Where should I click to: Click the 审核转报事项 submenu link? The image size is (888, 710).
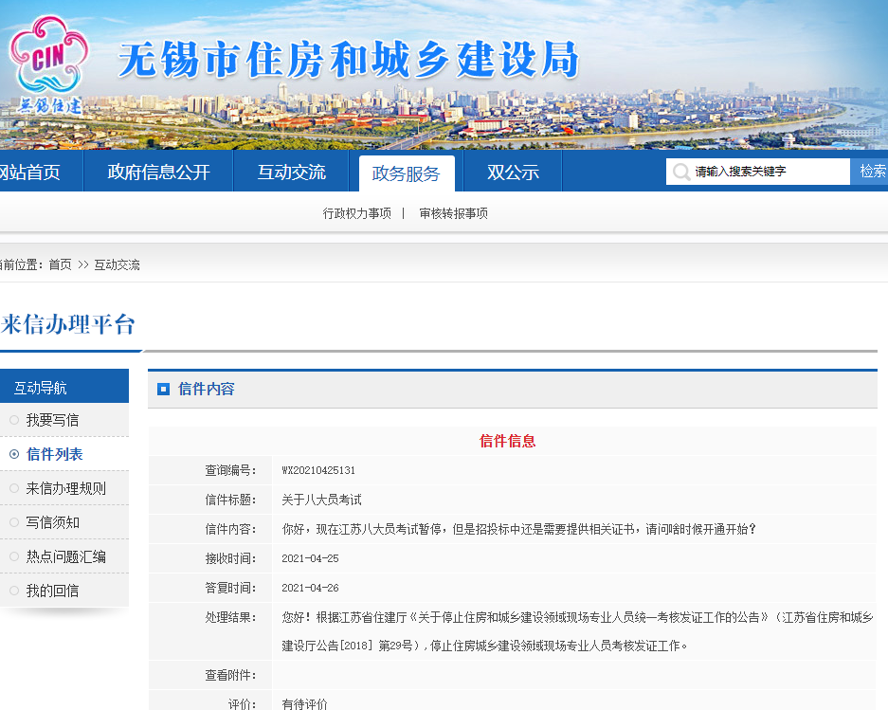(454, 213)
